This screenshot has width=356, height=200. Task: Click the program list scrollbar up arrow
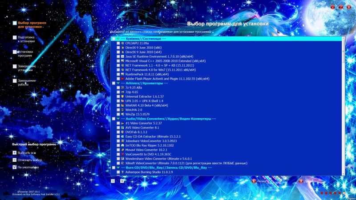click(343, 38)
